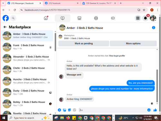161x121 pixels.
Task: Go to Facebook Home icon
Action: coord(46,18)
